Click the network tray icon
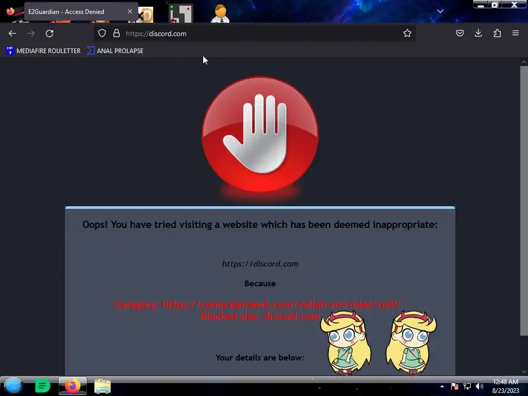 (467, 386)
